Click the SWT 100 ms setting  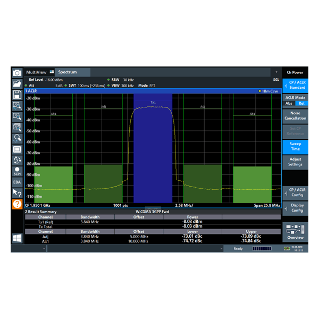[85, 86]
